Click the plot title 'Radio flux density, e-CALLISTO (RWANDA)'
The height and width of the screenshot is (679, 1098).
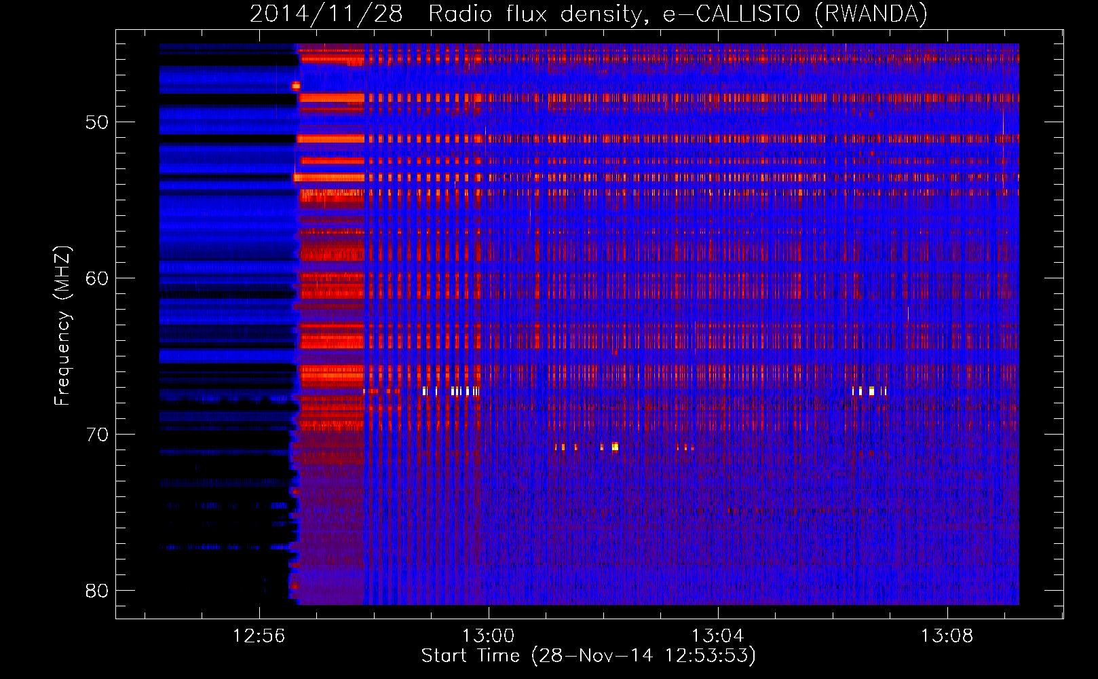pos(678,14)
